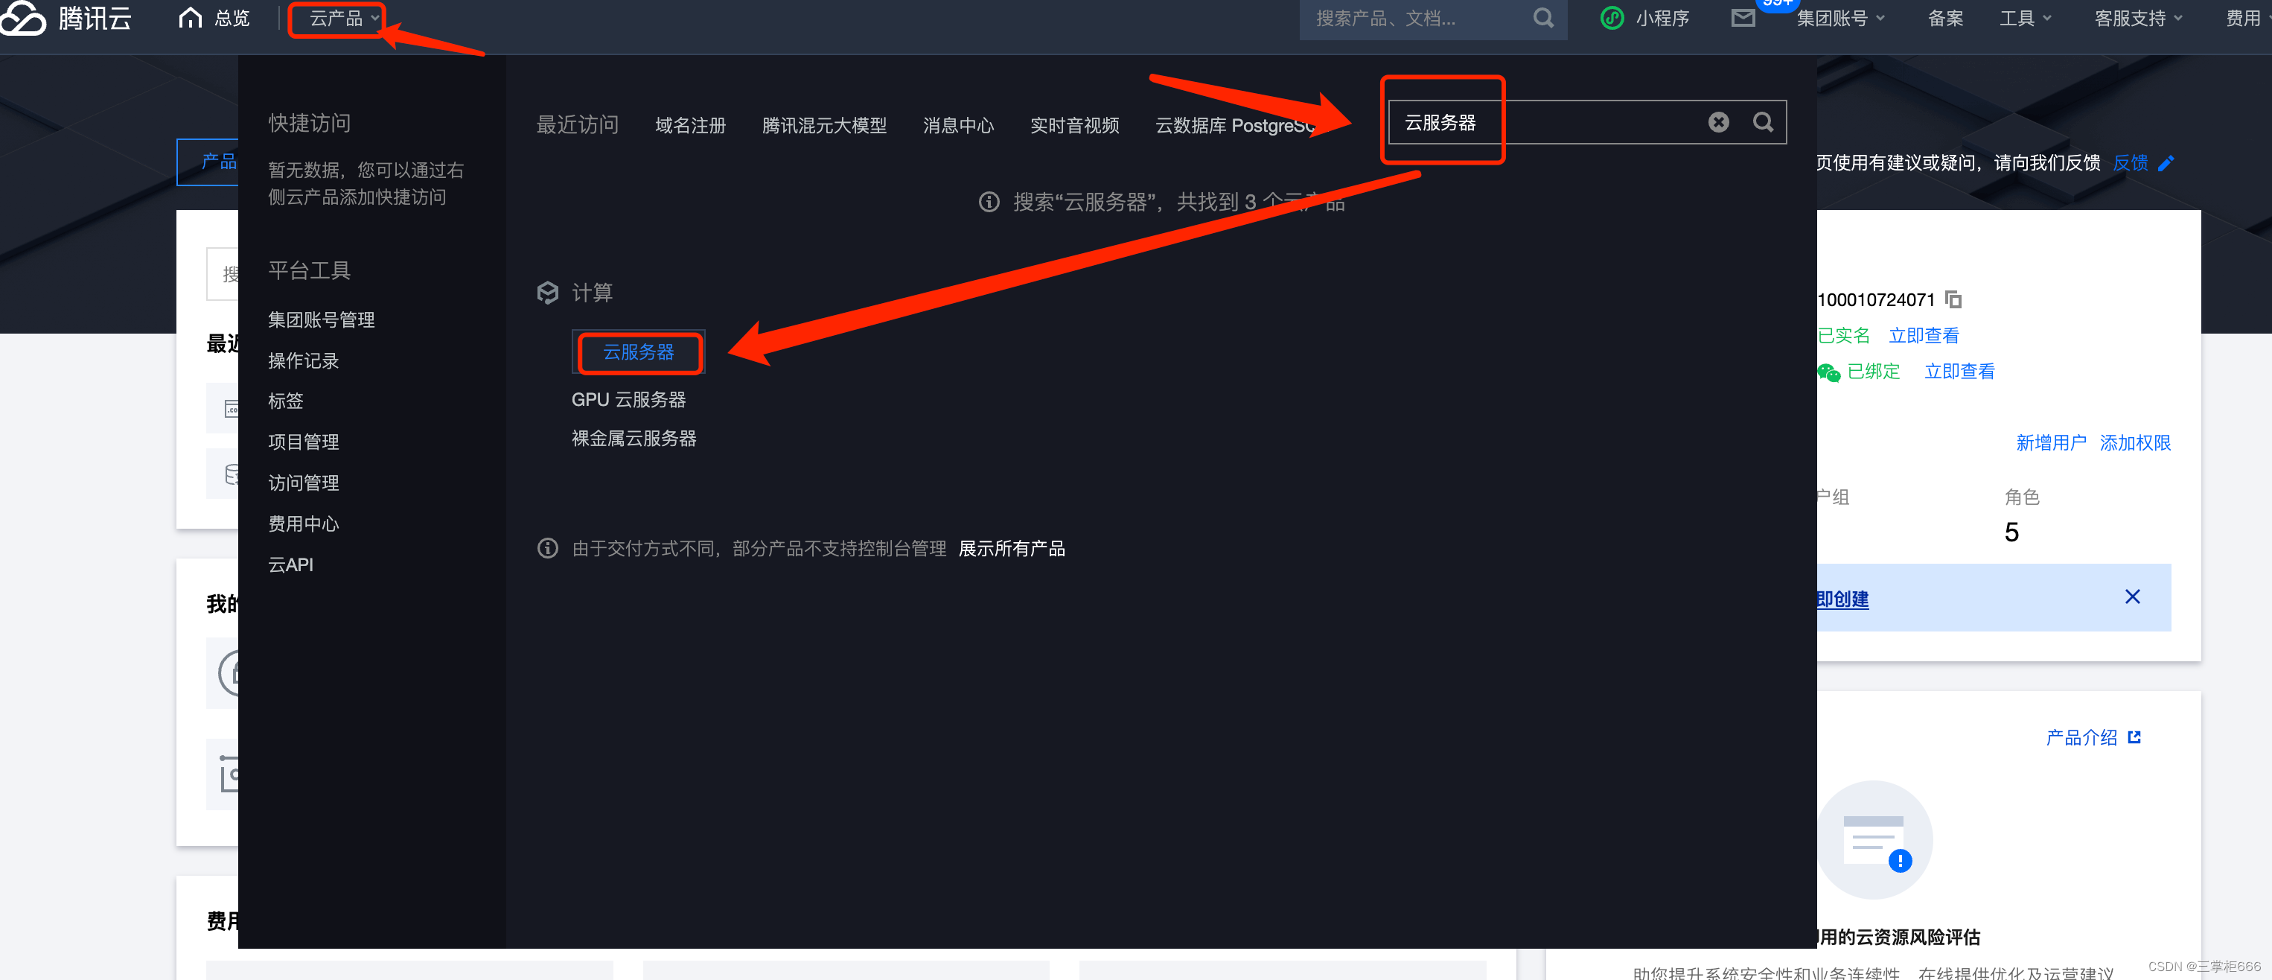Click 添加权限 link
Viewport: 2272px width, 980px height.
tap(2135, 443)
